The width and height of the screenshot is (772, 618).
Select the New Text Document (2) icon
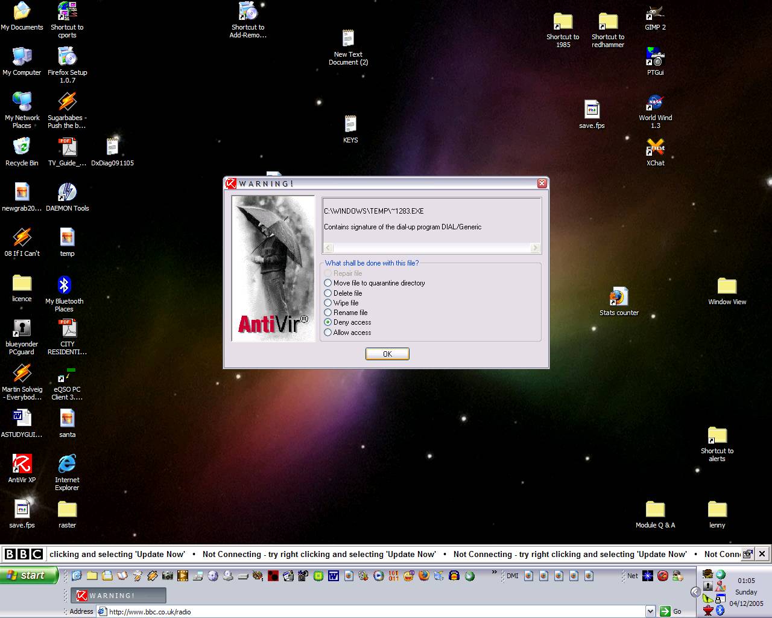(x=348, y=47)
